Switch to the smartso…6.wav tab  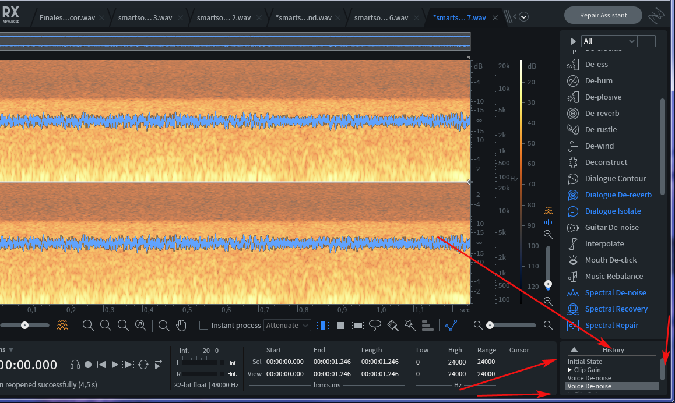click(x=381, y=17)
